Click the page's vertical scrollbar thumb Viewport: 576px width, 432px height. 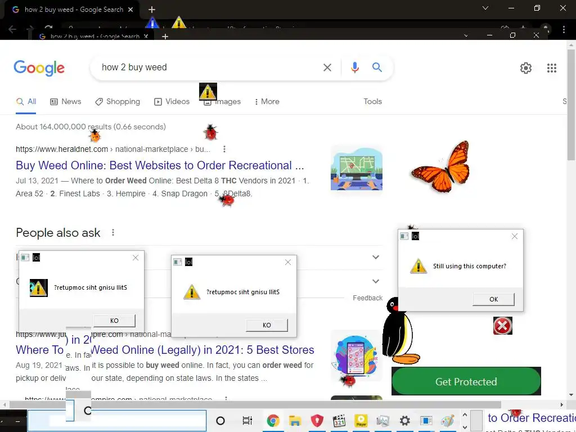tap(571, 105)
